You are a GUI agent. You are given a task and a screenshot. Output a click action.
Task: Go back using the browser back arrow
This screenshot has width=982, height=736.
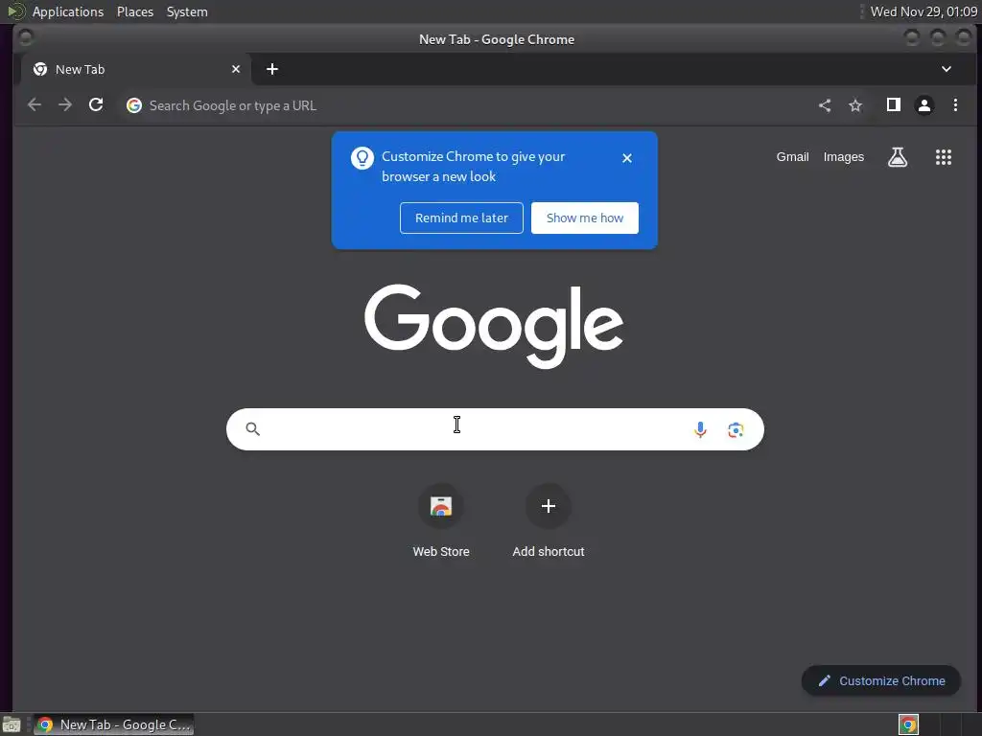pos(35,105)
